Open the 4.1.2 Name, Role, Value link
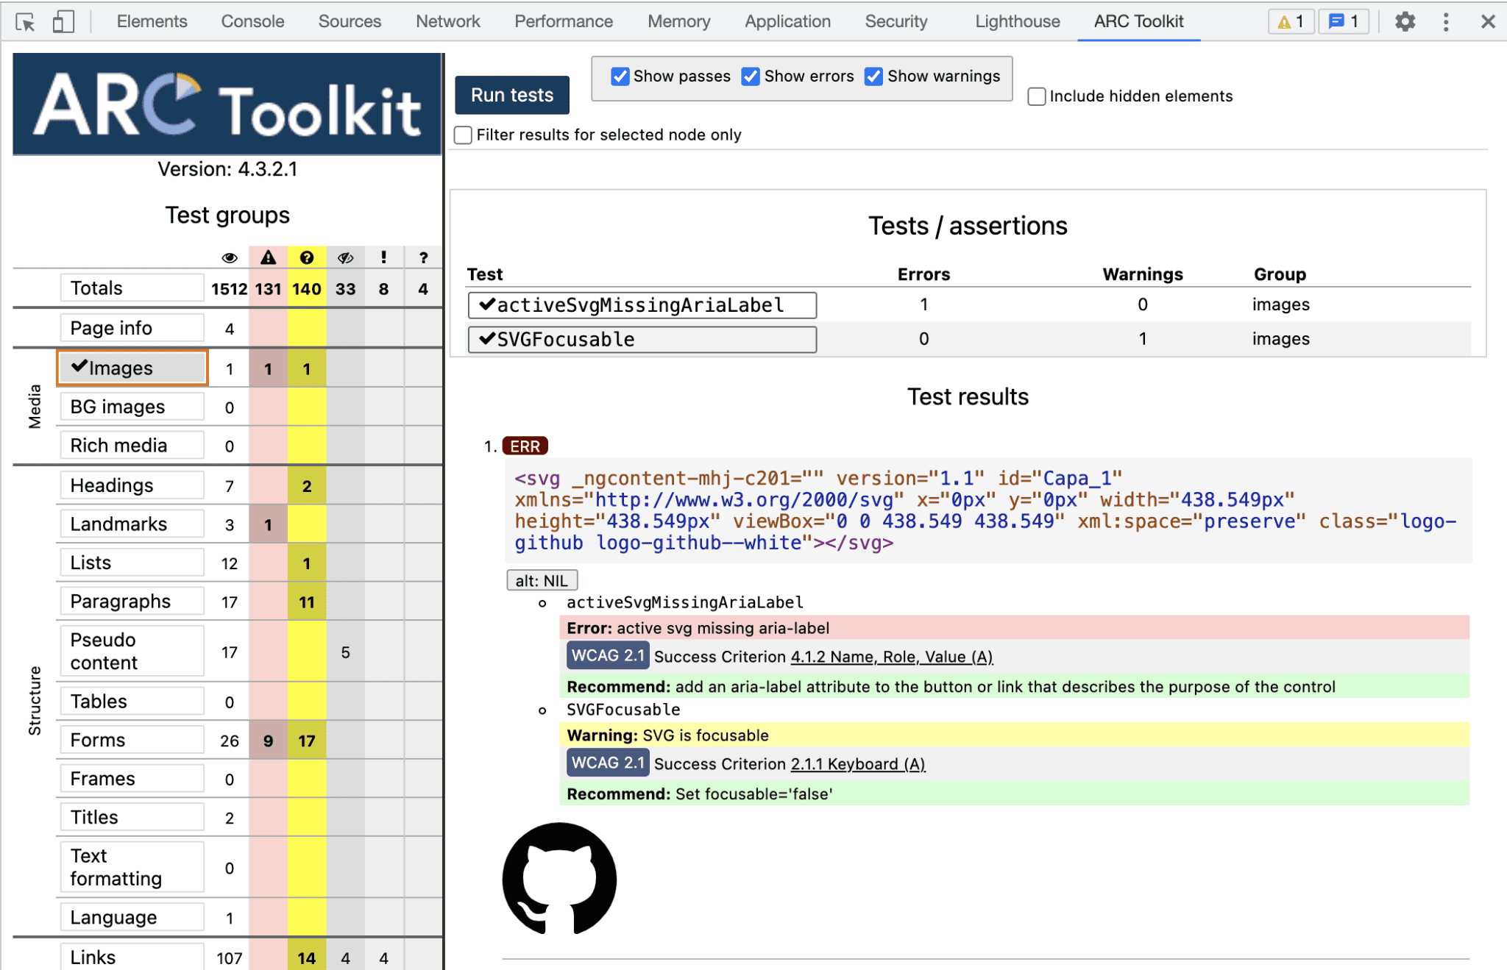Screen dimensions: 1507x970 pyautogui.click(x=891, y=657)
